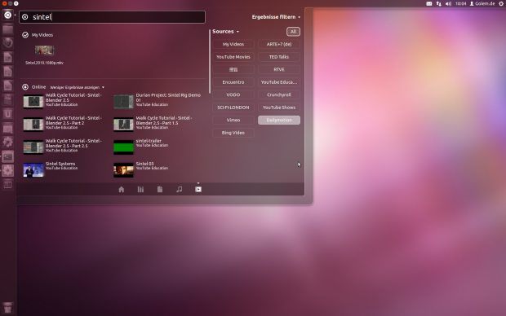506x316 pixels.
Task: Toggle the Bing Video source filter
Action: click(x=233, y=133)
